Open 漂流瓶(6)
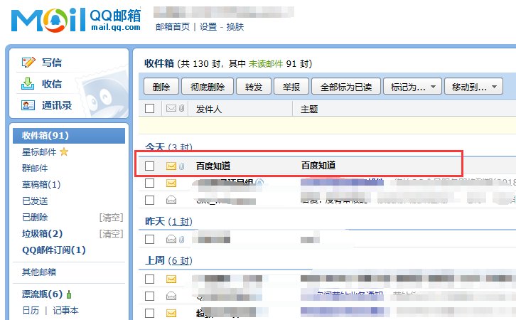The width and height of the screenshot is (516, 320). tap(42, 294)
